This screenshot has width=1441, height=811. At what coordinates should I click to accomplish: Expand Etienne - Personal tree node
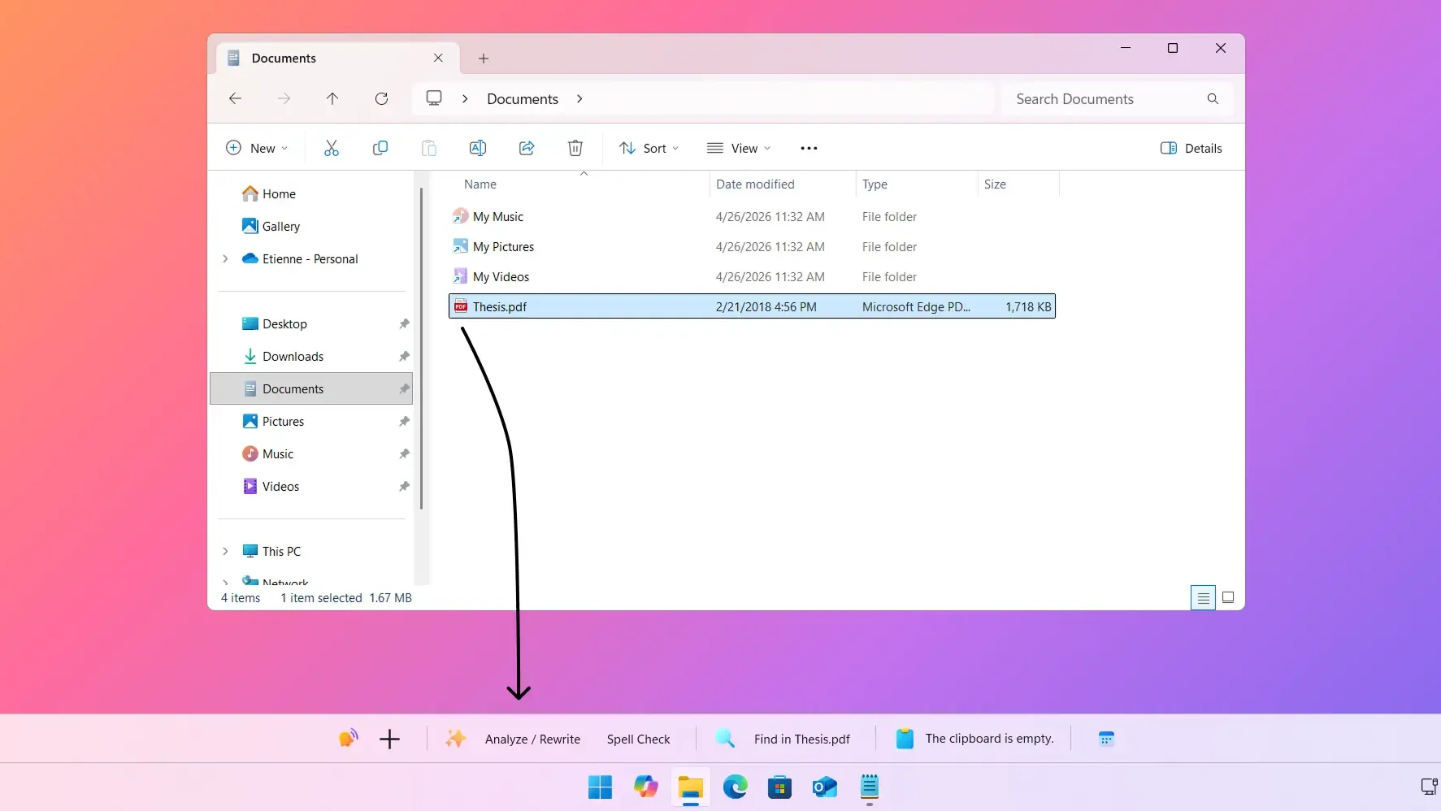(225, 258)
